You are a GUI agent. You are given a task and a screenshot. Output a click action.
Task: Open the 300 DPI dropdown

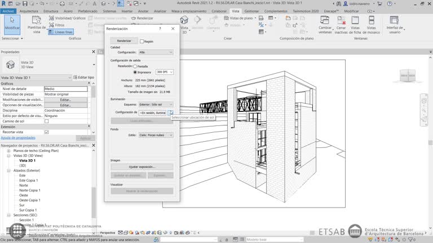click(x=165, y=72)
